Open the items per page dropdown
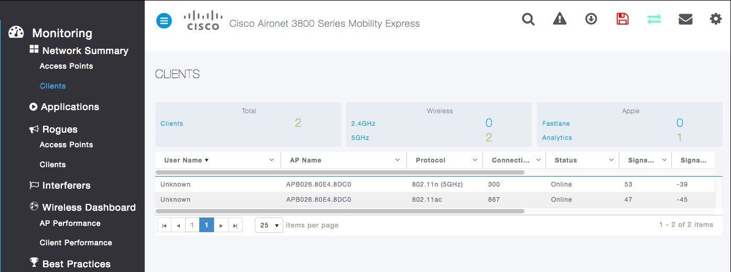 point(269,225)
